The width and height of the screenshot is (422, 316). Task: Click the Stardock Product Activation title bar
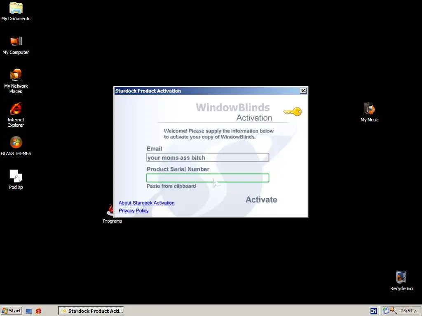(x=207, y=91)
